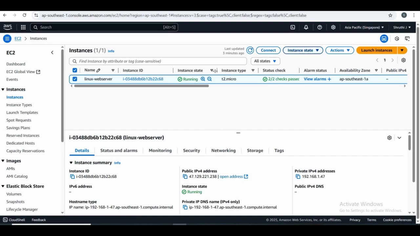This screenshot has width=420, height=236.
Task: Open the All states filter dropdown
Action: click(x=265, y=61)
